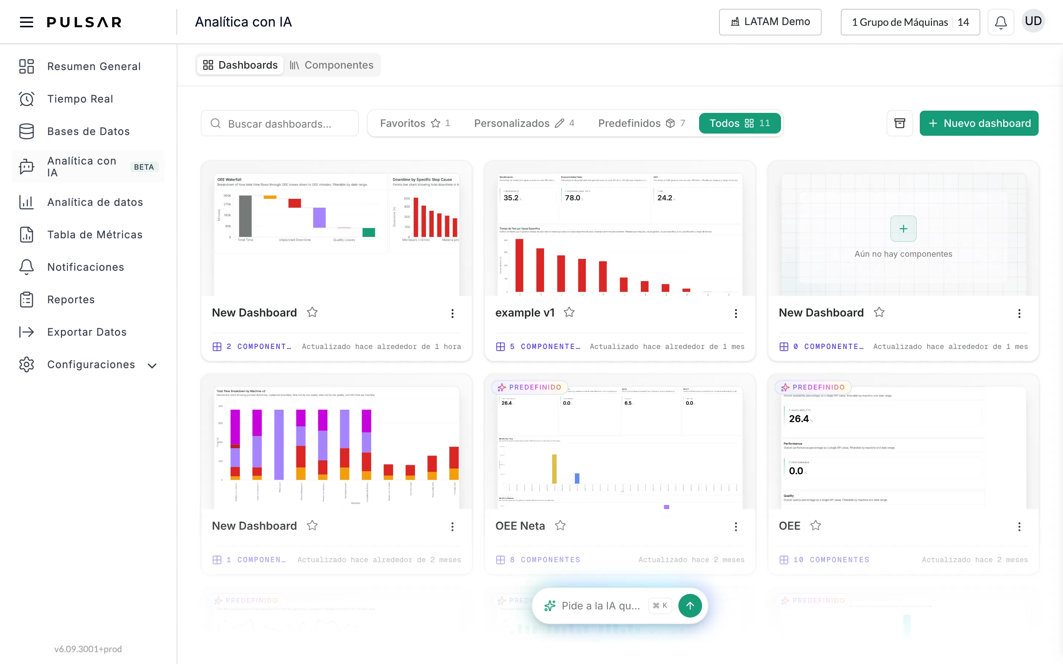Favorite the OEE dashboard star
The height and width of the screenshot is (664, 1063).
coord(816,525)
